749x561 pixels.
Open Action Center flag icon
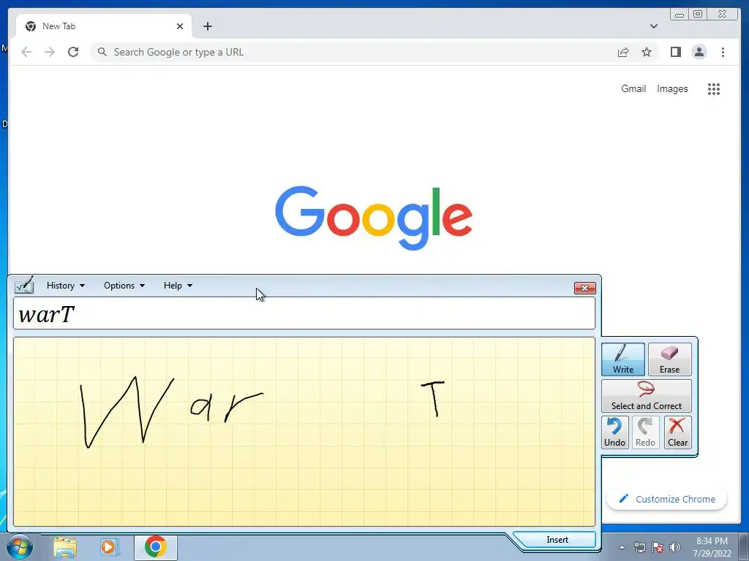pos(658,547)
